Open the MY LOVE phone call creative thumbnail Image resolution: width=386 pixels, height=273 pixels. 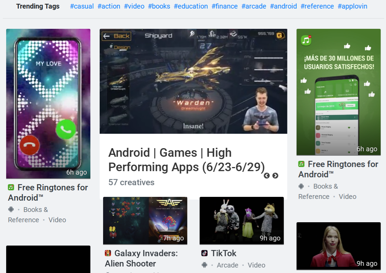click(x=48, y=104)
